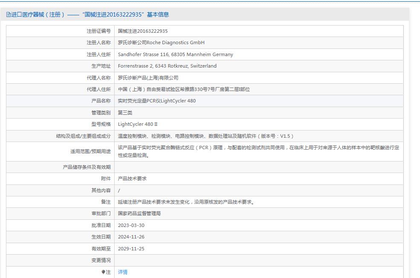
Task: Click the blue document icon beside the page title
Action: tap(9, 14)
